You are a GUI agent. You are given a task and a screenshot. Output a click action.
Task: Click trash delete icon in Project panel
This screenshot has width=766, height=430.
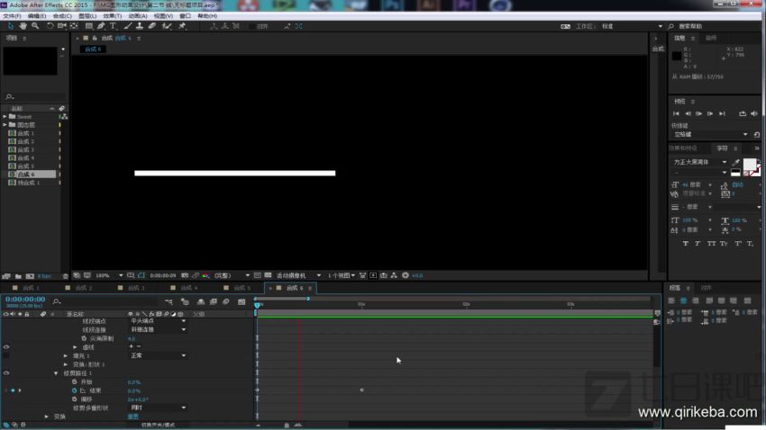point(66,276)
